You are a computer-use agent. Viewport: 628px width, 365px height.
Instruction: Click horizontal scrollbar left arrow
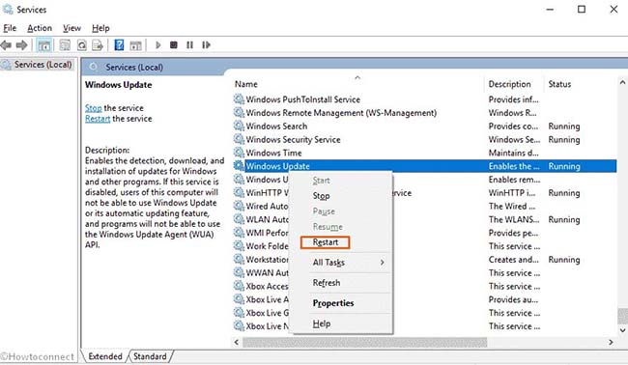tap(237, 342)
